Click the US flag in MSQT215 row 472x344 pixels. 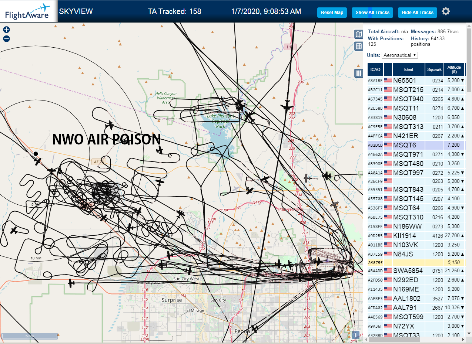[388, 89]
